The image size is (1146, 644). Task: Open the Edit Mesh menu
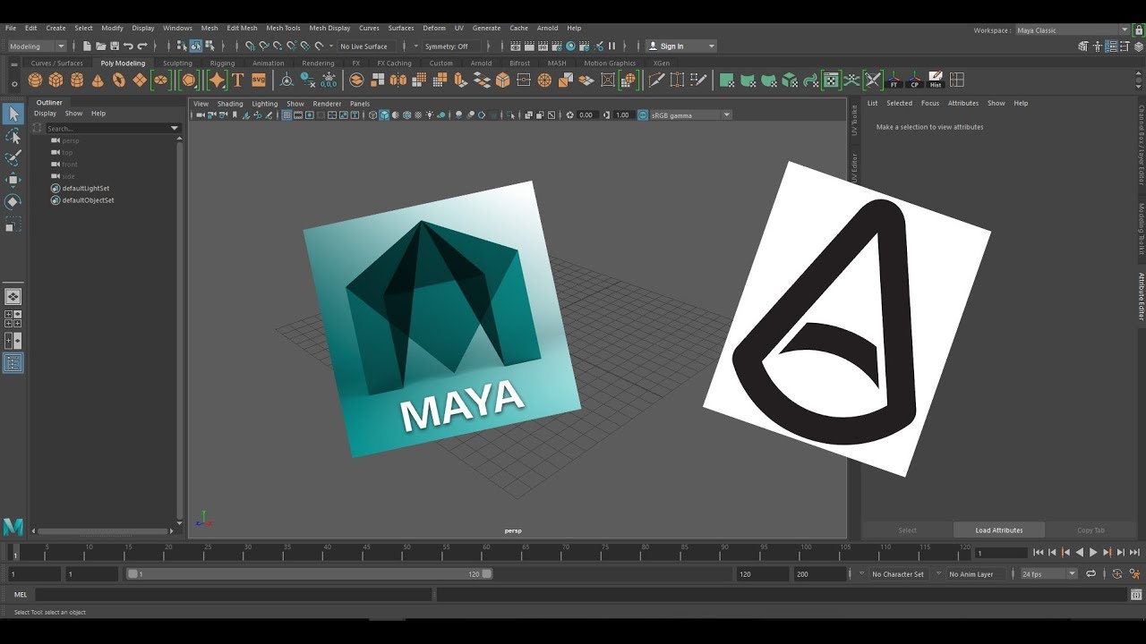pyautogui.click(x=242, y=28)
